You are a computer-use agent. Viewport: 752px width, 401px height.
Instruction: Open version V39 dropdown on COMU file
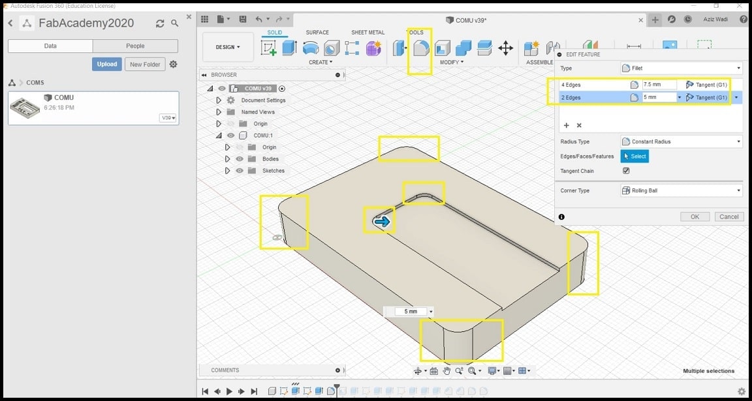(x=168, y=118)
